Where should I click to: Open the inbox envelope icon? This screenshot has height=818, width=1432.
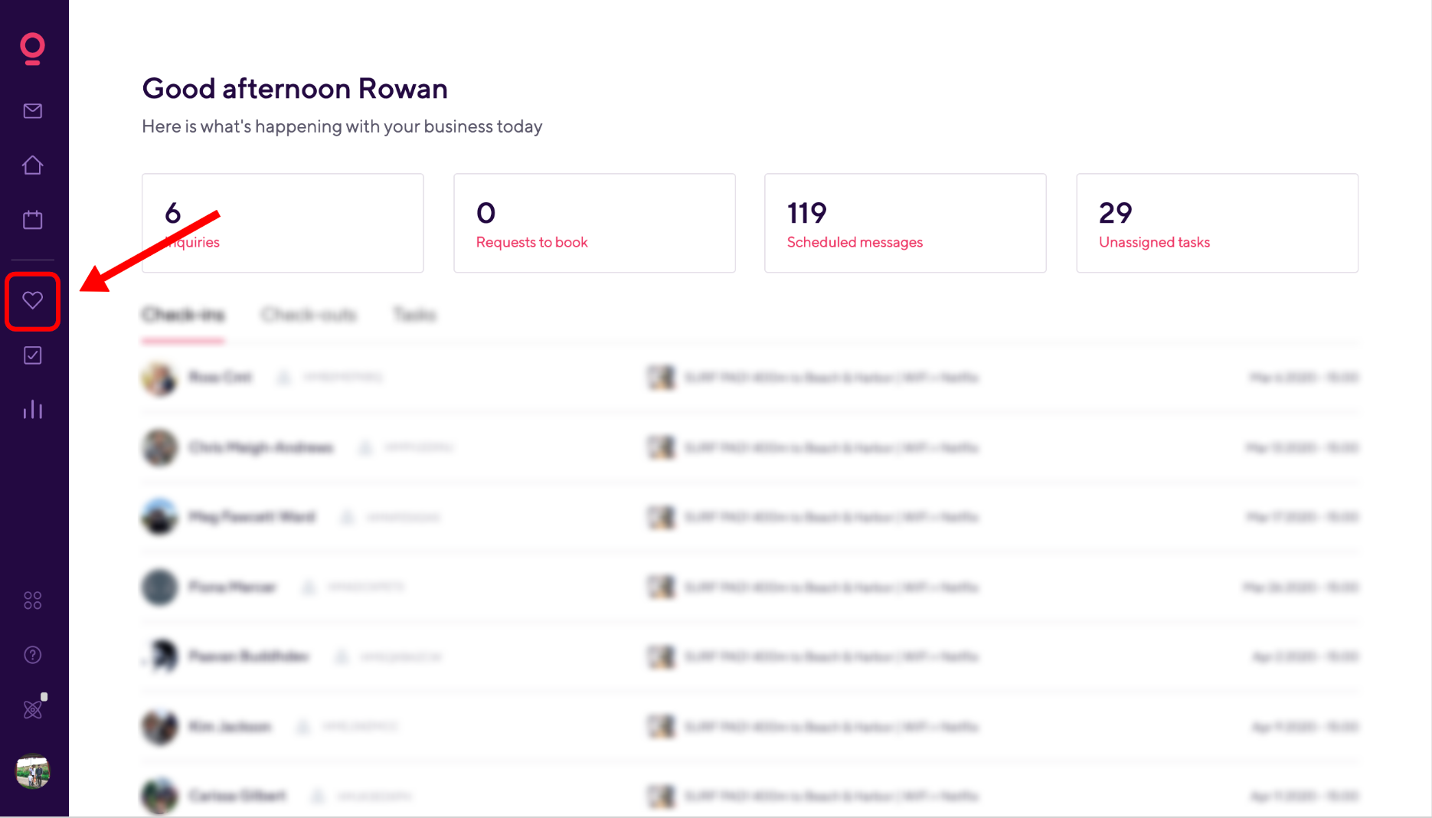32,111
